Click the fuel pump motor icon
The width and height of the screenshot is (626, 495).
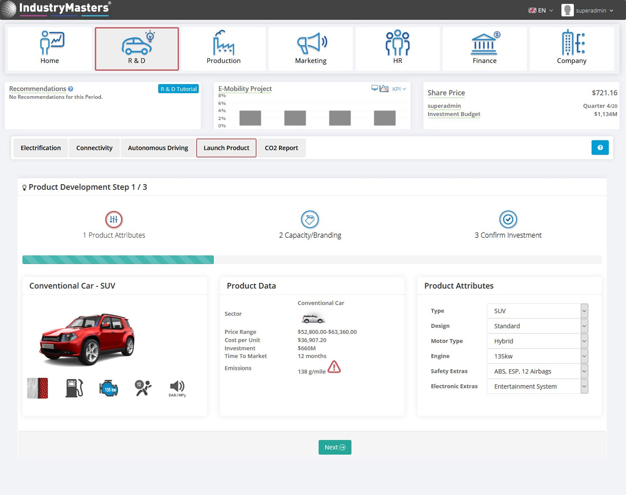coord(74,388)
